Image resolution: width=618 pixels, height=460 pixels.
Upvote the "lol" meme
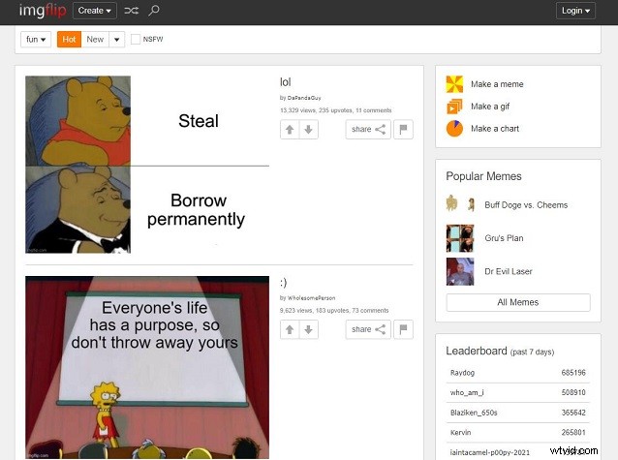pos(290,130)
